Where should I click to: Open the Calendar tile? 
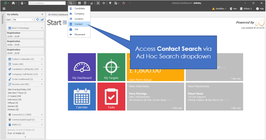(82, 96)
